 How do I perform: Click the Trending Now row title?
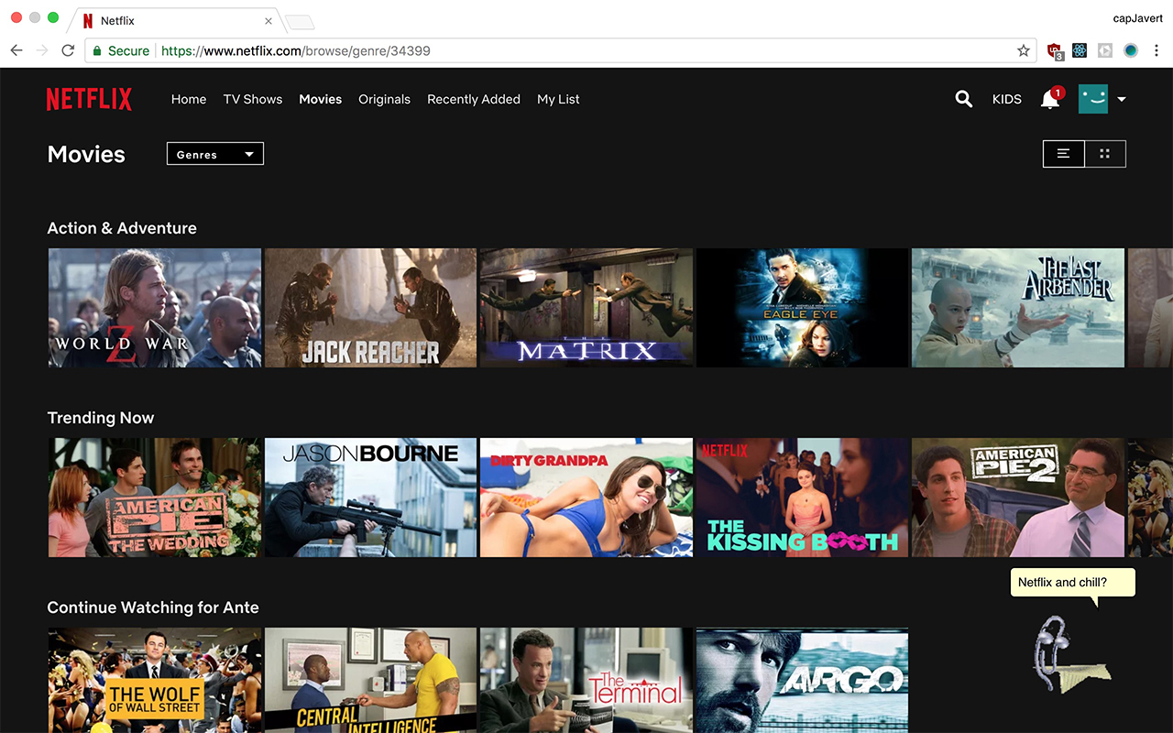[101, 418]
